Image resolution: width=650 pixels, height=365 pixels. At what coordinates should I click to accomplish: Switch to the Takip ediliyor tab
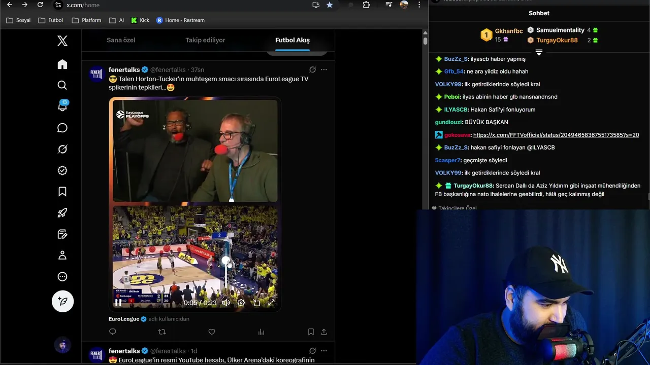click(205, 40)
